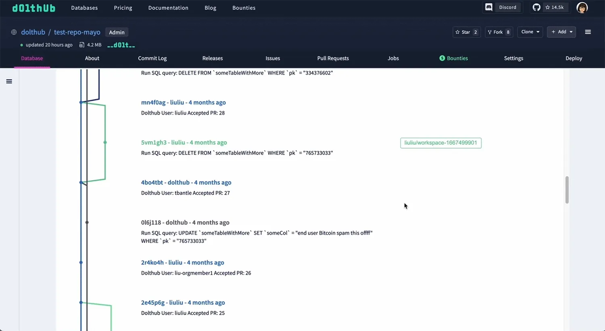Open the Clone dropdown

(x=530, y=32)
